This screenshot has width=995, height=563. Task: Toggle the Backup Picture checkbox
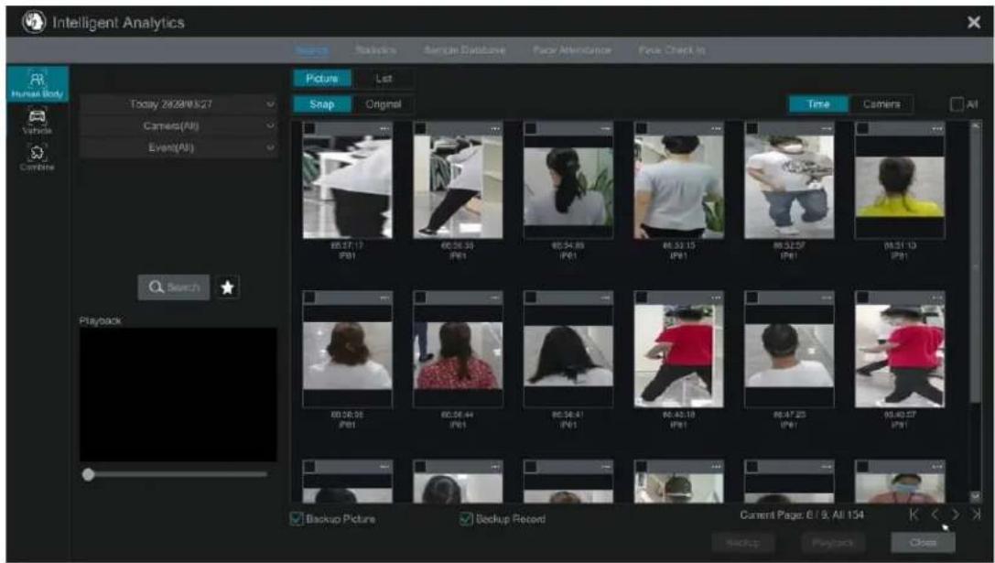(x=297, y=519)
